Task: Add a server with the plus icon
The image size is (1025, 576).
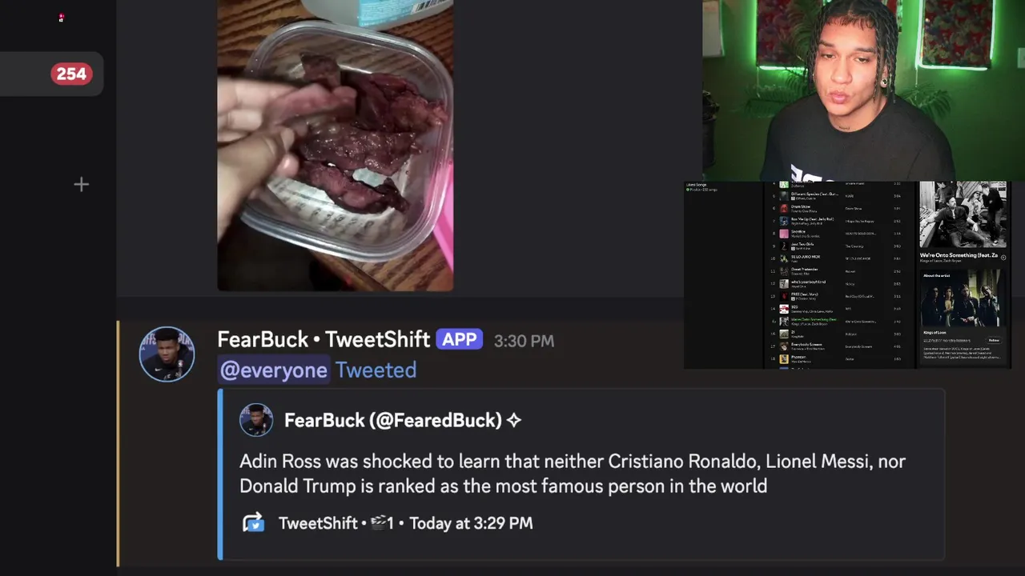Action: 81,185
